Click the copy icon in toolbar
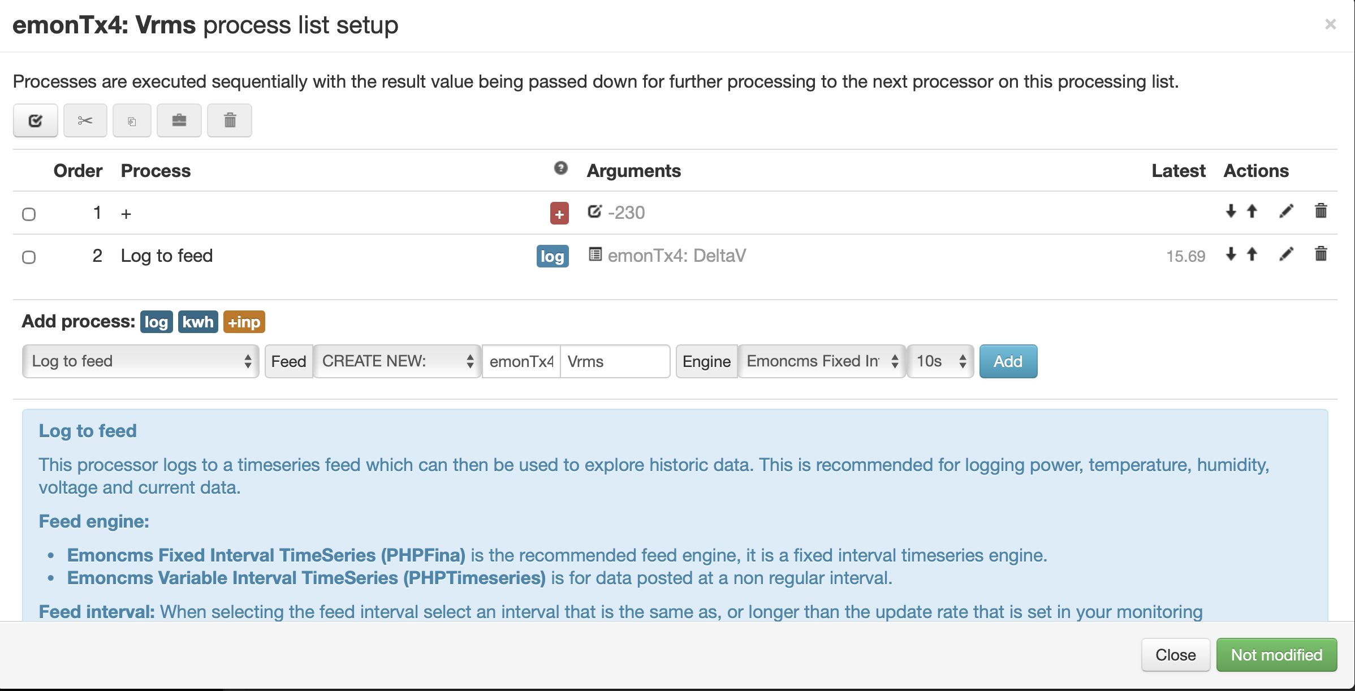1355x691 pixels. [x=132, y=120]
